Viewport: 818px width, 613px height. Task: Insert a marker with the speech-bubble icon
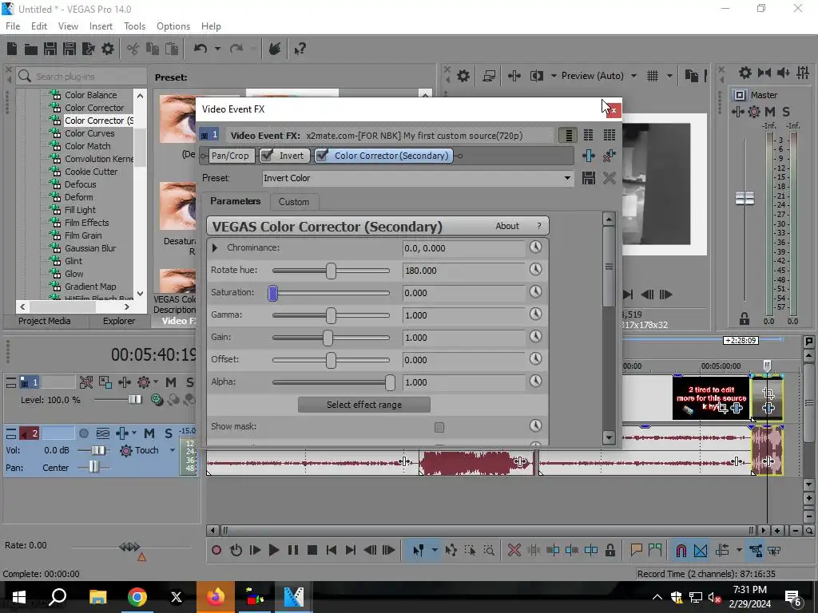636,549
